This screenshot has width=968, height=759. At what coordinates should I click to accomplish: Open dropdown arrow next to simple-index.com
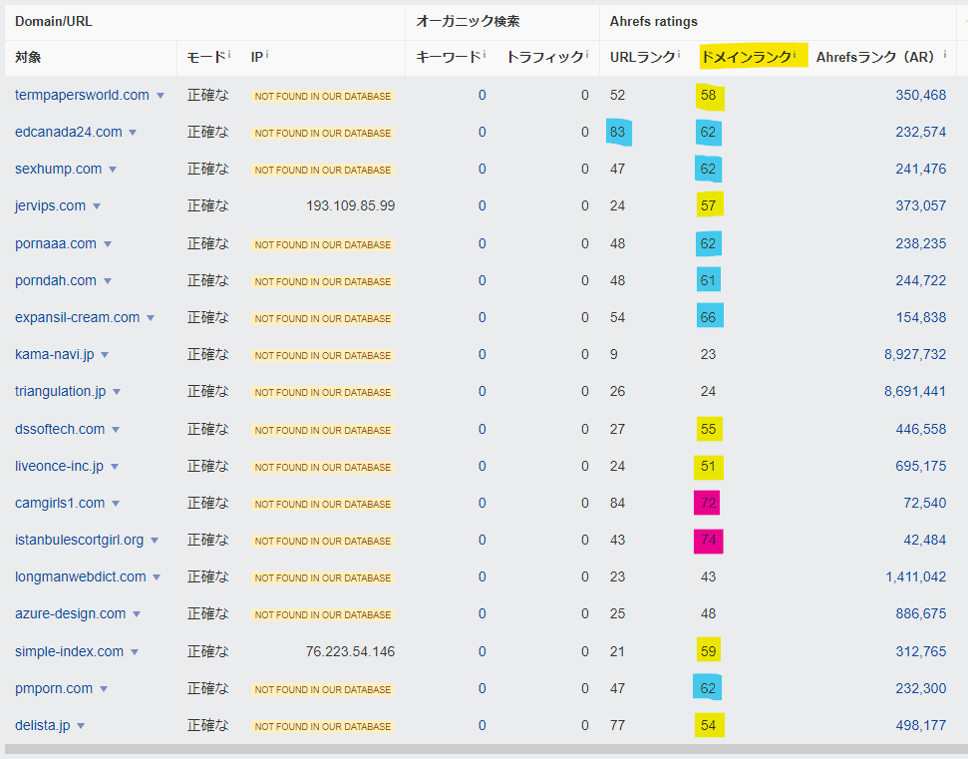click(x=136, y=652)
